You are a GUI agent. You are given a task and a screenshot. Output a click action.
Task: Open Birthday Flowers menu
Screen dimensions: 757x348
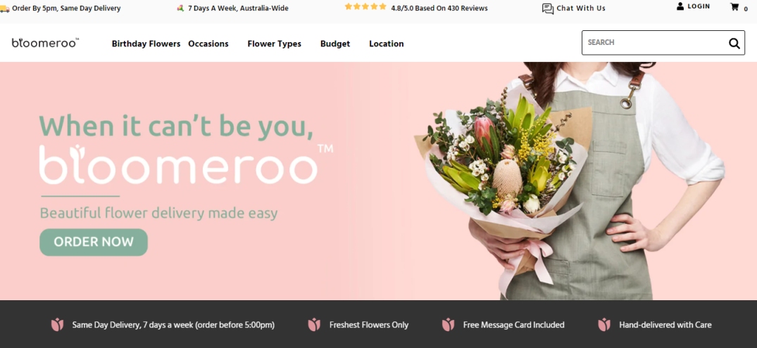point(146,44)
